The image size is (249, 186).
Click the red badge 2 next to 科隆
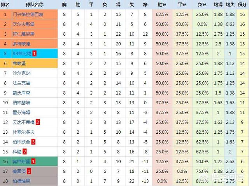[x=25, y=152]
